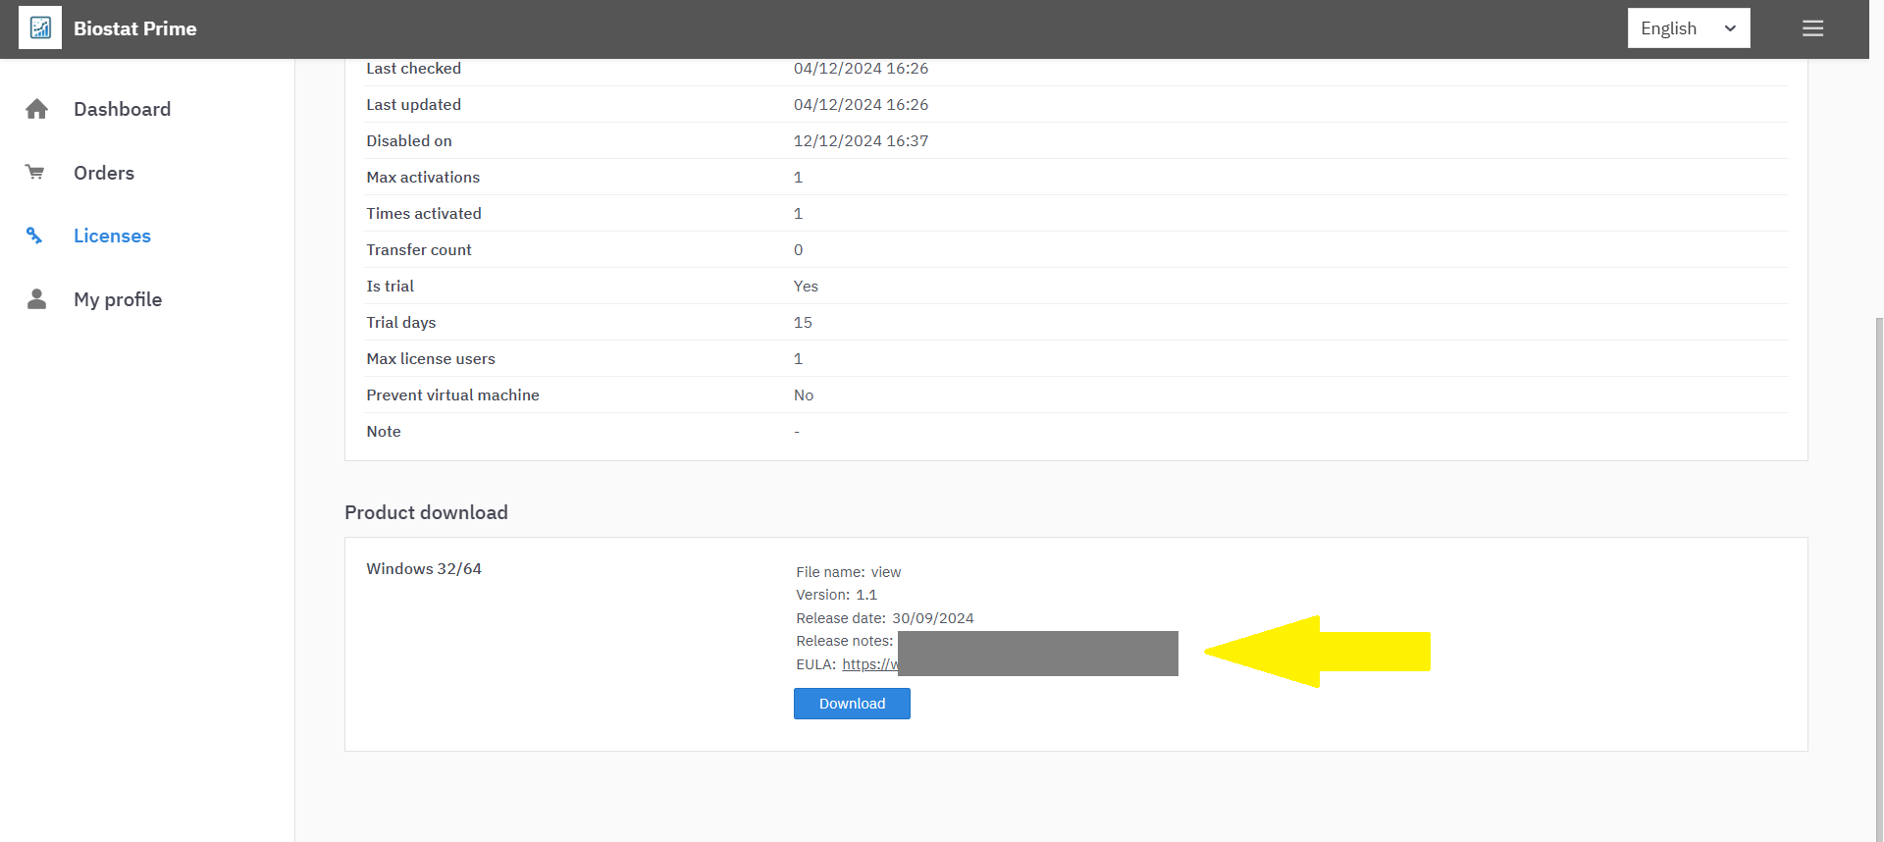Click the Disabled on date value
The height and width of the screenshot is (842, 1884).
[861, 140]
